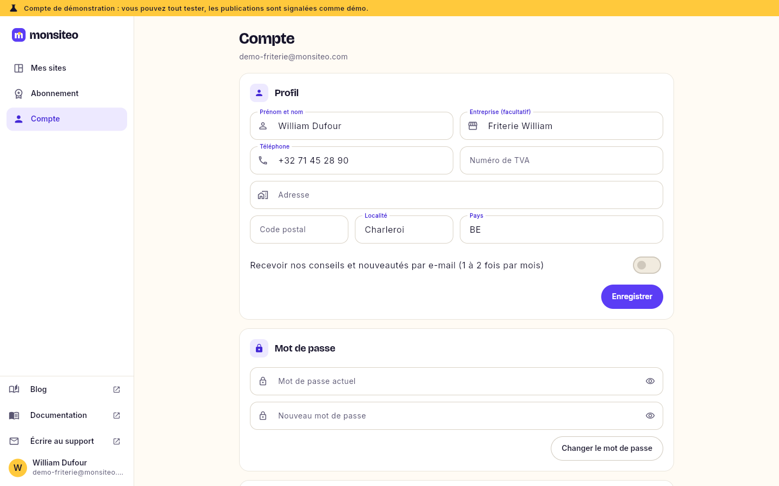Click the phone icon in Téléphone field
This screenshot has width=779, height=486.
263,160
